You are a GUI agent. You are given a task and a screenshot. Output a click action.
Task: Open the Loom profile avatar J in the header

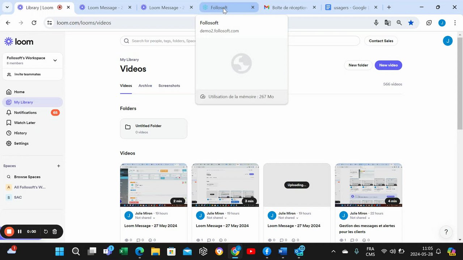[448, 41]
